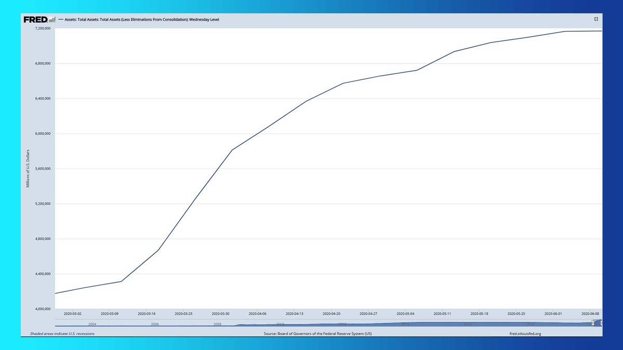The height and width of the screenshot is (350, 623).
Task: Click the 2020-05-18 date label
Action: (480, 314)
